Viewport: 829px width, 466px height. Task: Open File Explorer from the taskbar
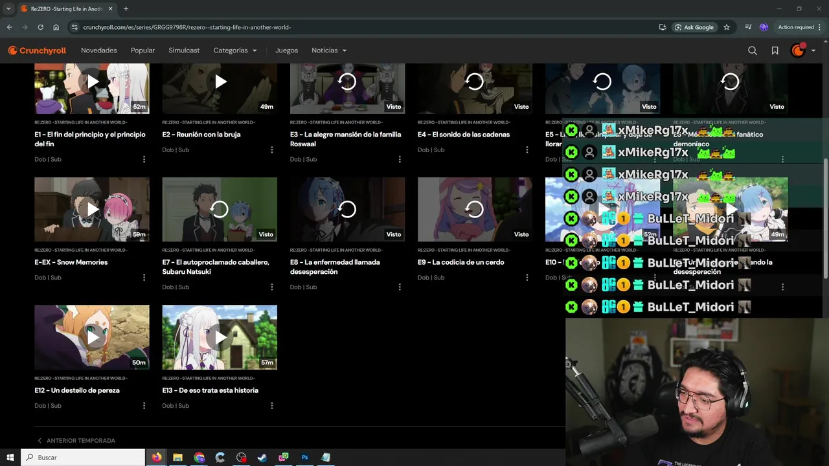click(177, 458)
